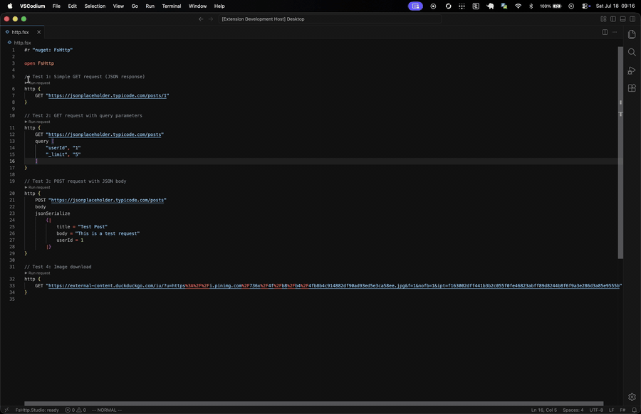Viewport: 641px width, 414px height.
Task: Open the Selection menu
Action: [x=95, y=6]
